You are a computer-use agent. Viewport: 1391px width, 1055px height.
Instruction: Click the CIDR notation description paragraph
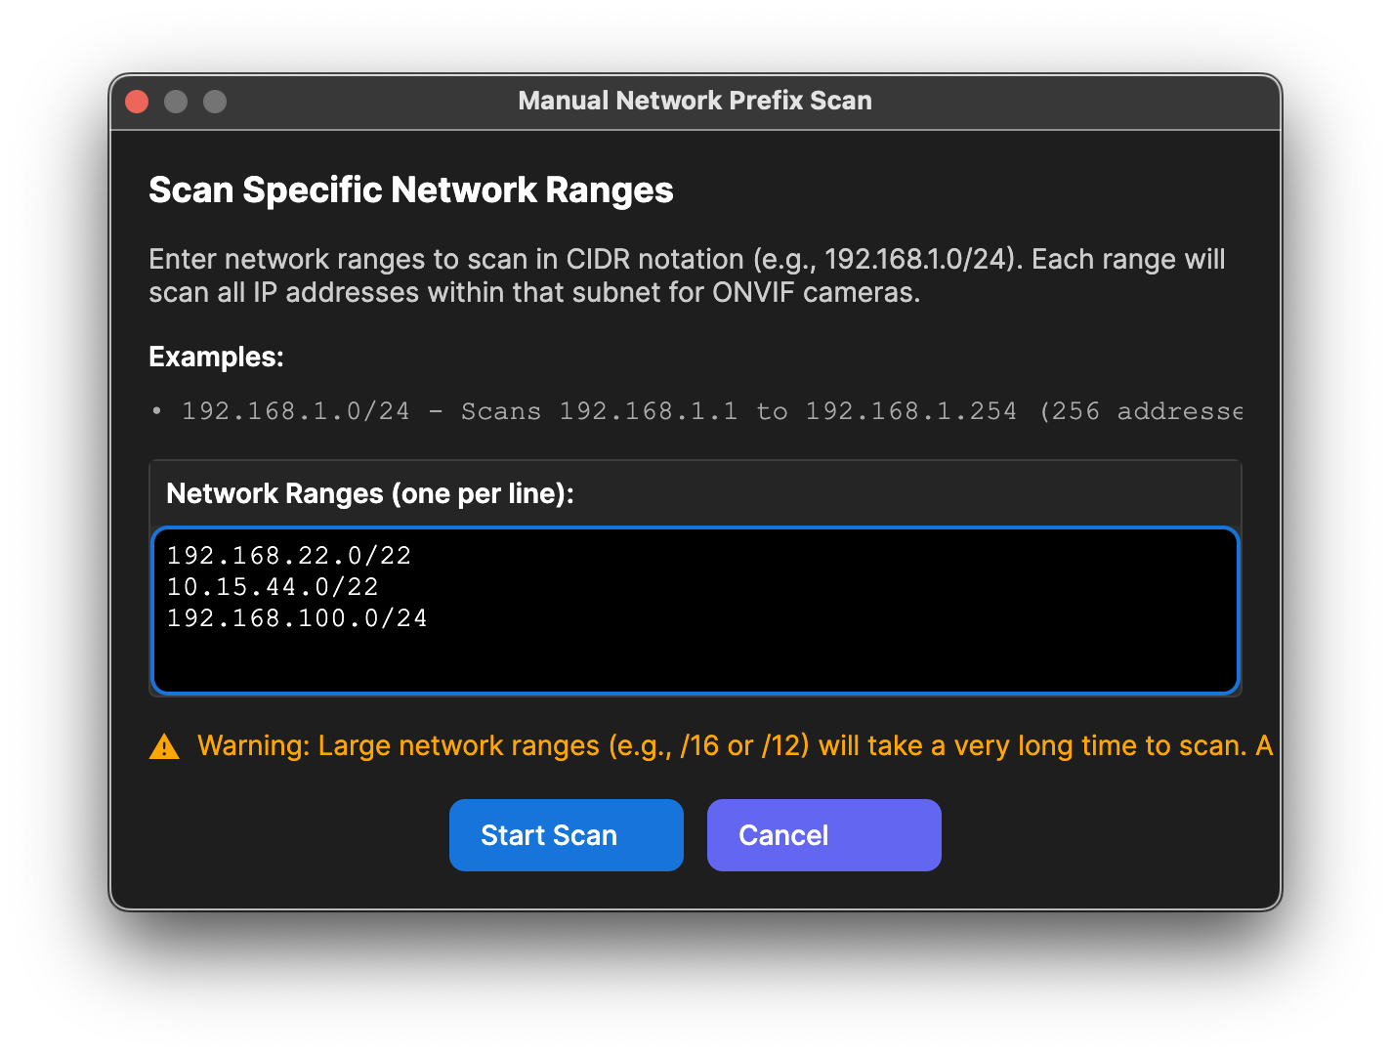coord(687,275)
